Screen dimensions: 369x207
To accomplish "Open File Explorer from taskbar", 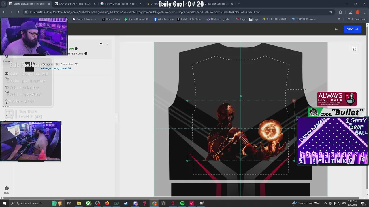I will pos(79,203).
